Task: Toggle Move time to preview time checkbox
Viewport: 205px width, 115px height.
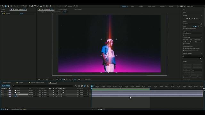Action: coord(183,50)
